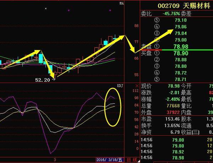Select 买盘 ① price 78.90
The height and width of the screenshot is (163, 213).
tap(181, 53)
